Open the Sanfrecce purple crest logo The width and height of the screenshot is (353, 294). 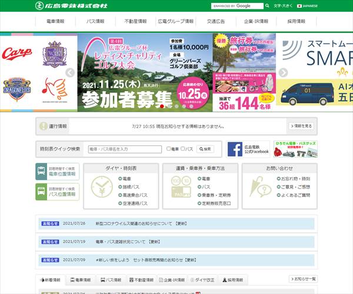coord(55,54)
